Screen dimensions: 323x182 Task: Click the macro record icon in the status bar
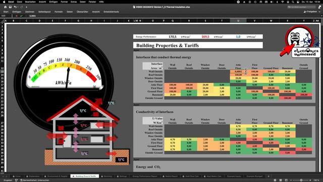coord(16,180)
